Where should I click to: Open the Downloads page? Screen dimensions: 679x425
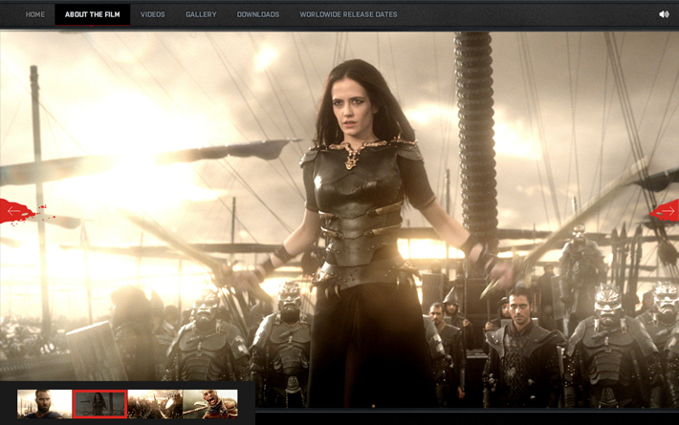pos(258,14)
